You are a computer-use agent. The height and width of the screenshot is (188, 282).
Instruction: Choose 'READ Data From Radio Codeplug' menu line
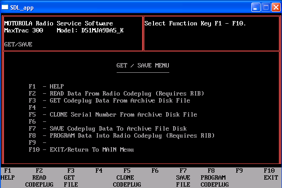(x=116, y=93)
